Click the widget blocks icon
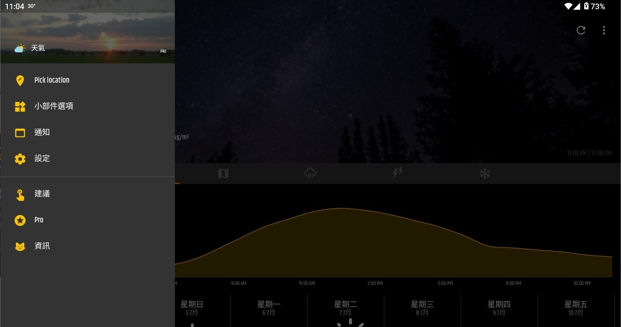Viewport: 621px width, 327px height. point(20,107)
